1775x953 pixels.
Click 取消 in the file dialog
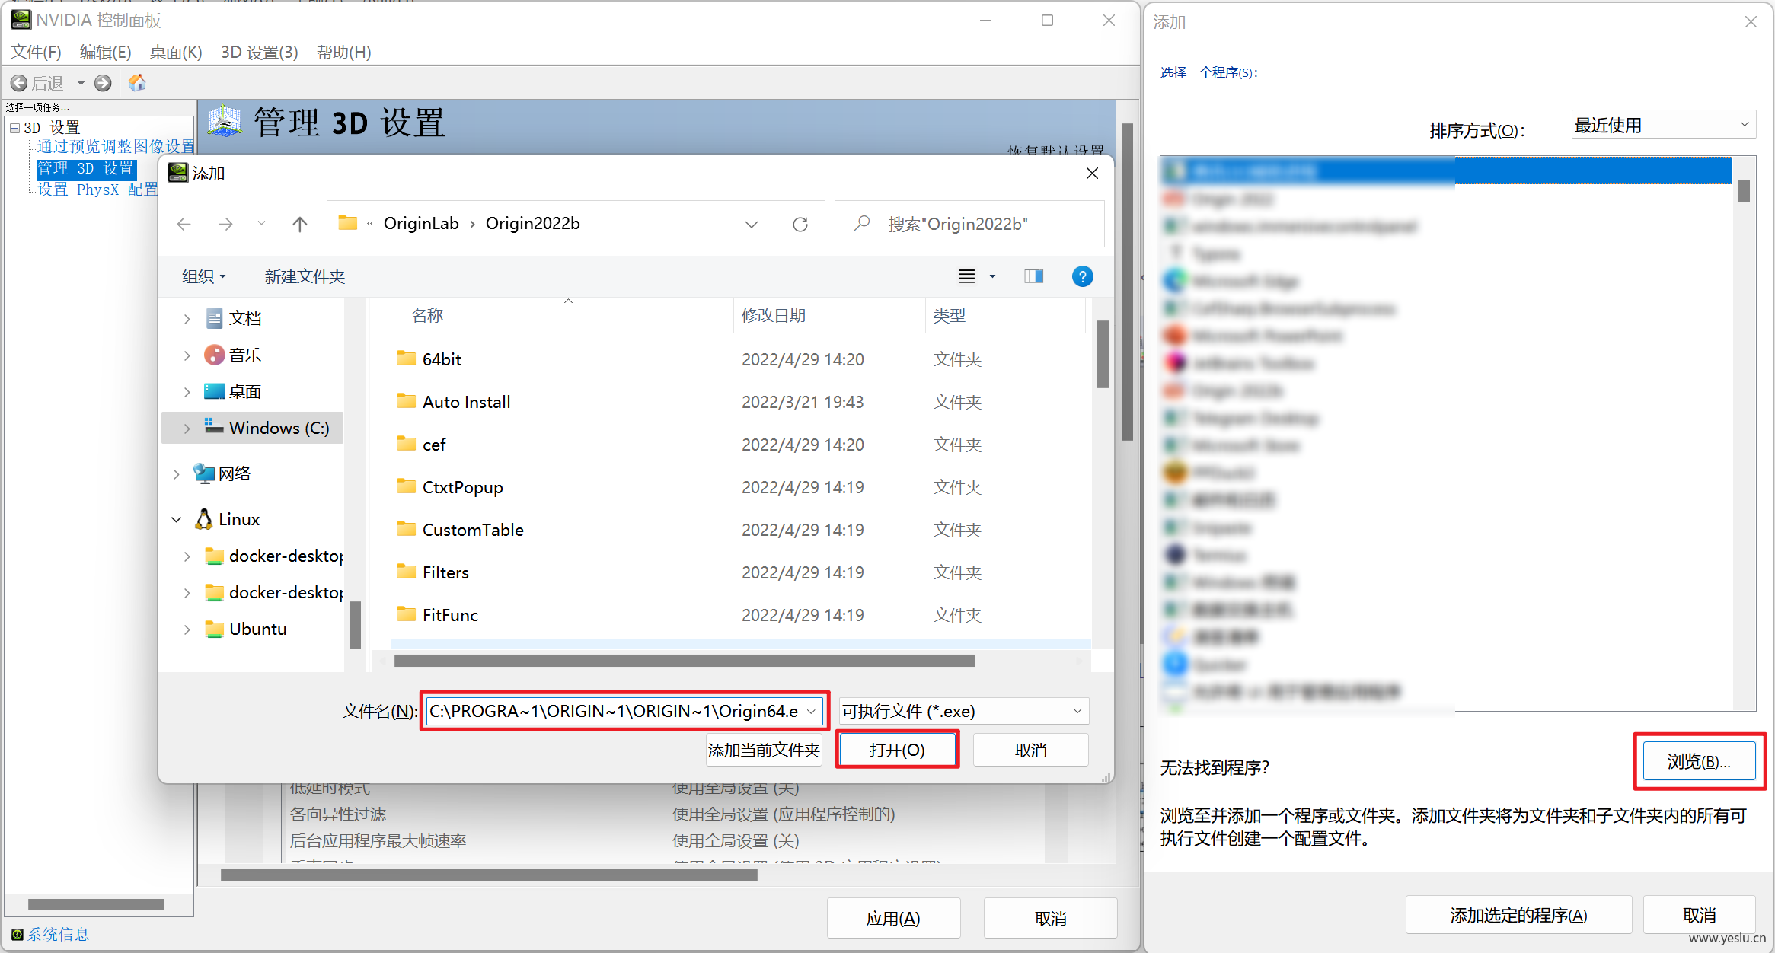[1031, 750]
